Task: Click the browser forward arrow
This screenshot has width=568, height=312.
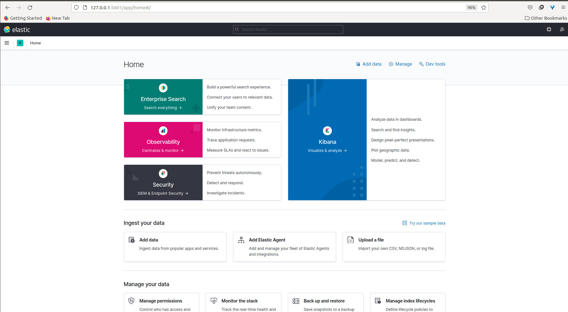Action: click(19, 7)
